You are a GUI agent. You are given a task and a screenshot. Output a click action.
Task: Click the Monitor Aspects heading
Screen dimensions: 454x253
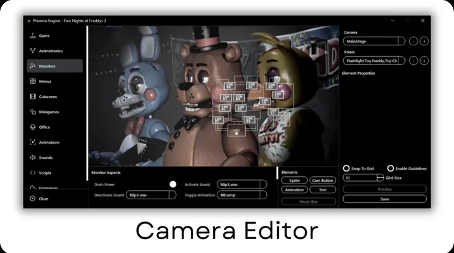coord(106,173)
